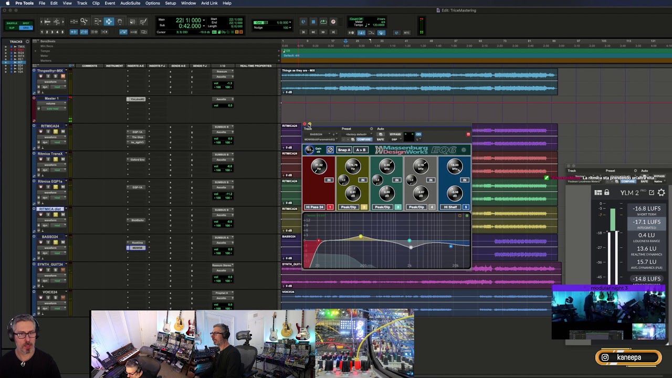Select the Scrubber speaker tool
Screen dimensions: 672x378
tap(132, 22)
